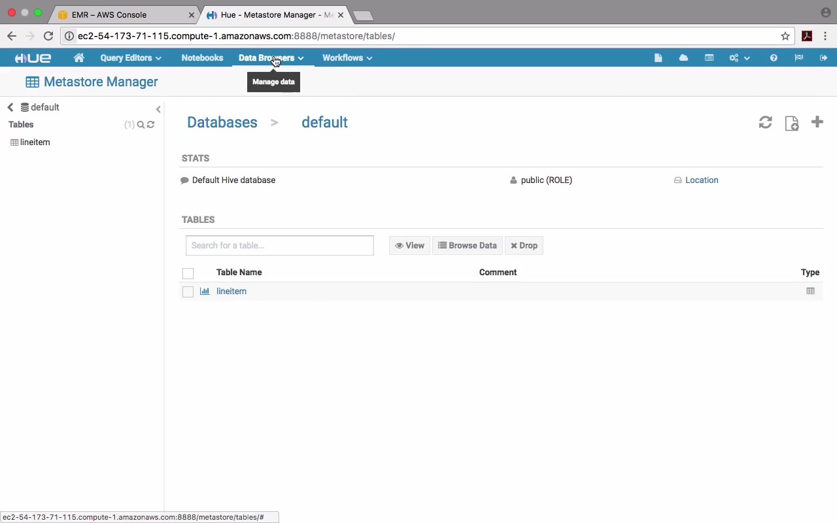Click the Metastore Manager grid icon

tap(32, 82)
